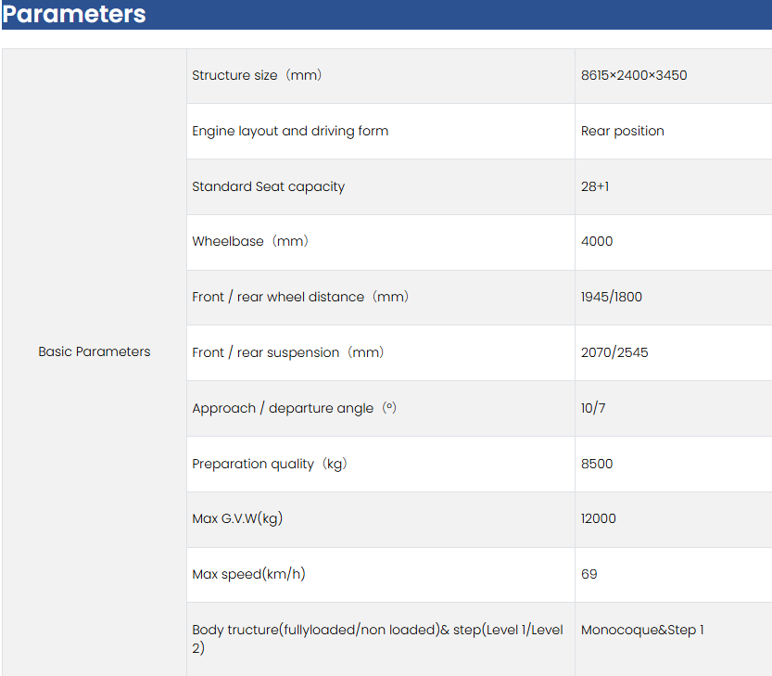Click the Preparation quality (kg) label

tap(269, 464)
